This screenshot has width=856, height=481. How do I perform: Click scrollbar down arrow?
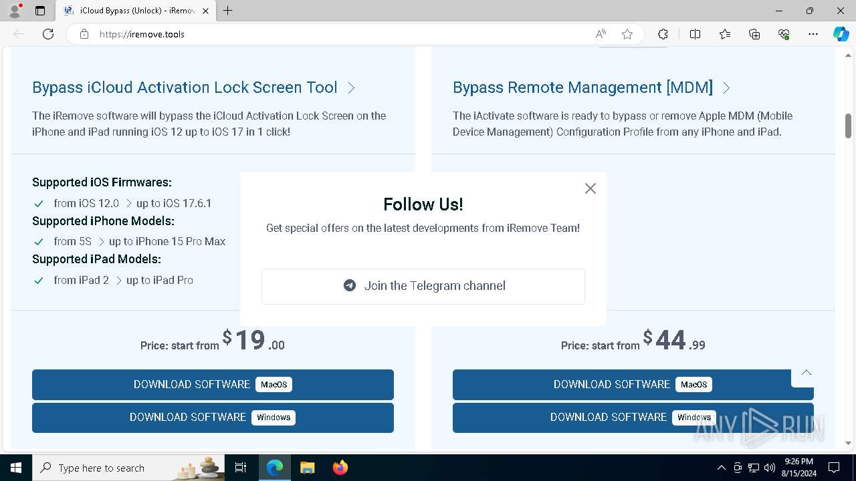point(848,444)
